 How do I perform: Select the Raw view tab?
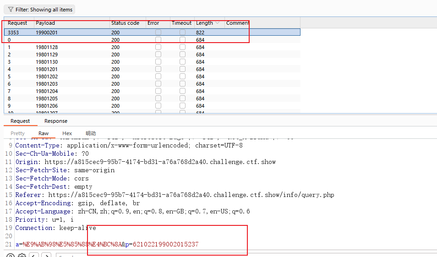click(44, 133)
